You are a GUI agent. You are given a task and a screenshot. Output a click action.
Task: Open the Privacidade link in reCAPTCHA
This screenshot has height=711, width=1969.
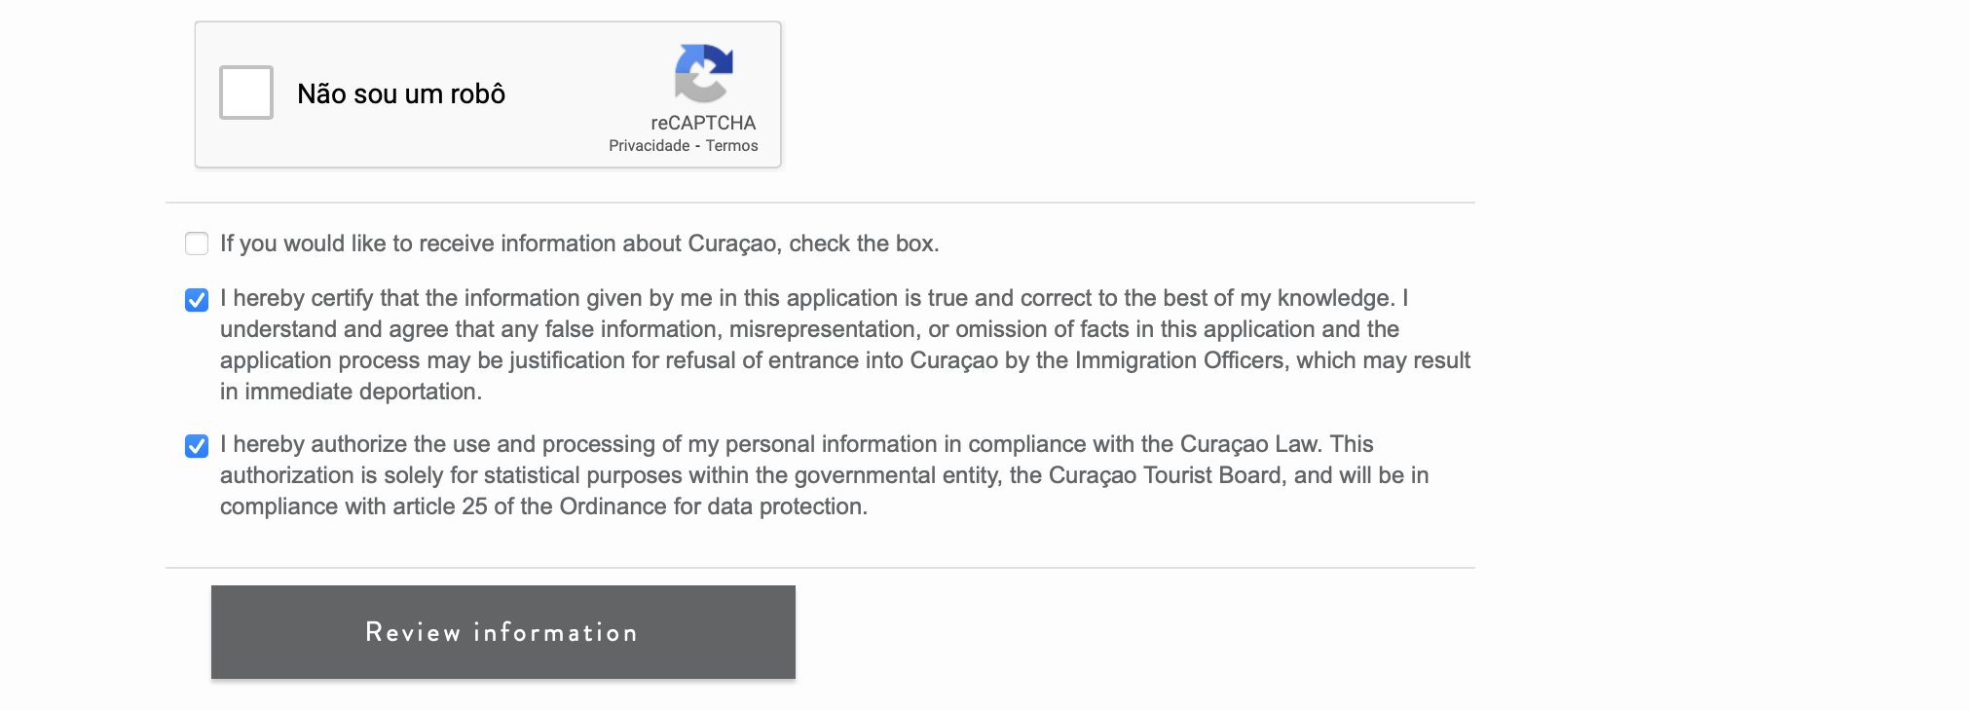[650, 145]
